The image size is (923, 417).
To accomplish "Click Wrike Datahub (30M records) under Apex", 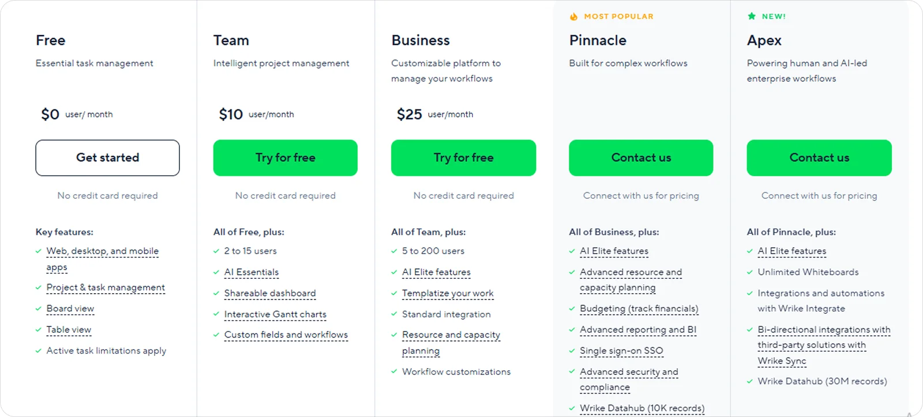I will [823, 381].
